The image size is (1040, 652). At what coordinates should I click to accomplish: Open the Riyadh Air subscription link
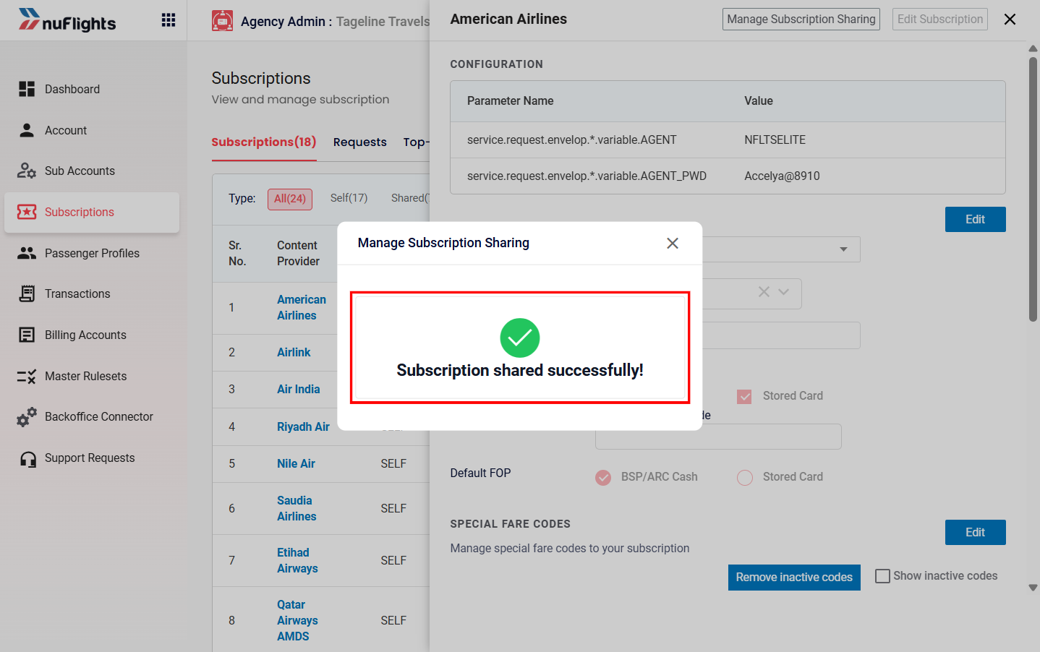tap(303, 426)
